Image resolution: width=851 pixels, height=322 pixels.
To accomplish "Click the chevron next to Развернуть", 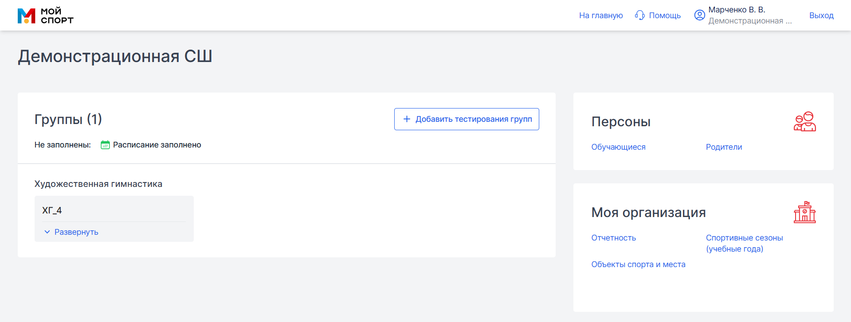I will [47, 232].
